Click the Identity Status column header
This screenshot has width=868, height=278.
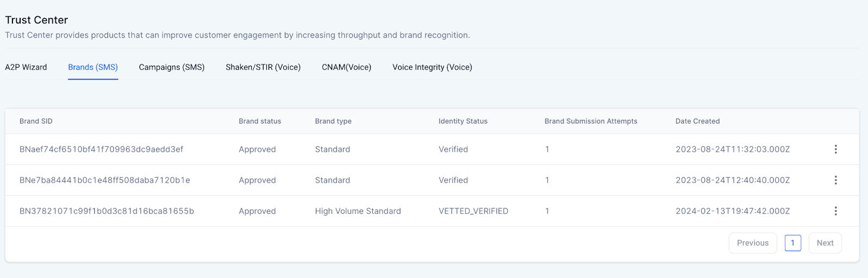point(463,121)
